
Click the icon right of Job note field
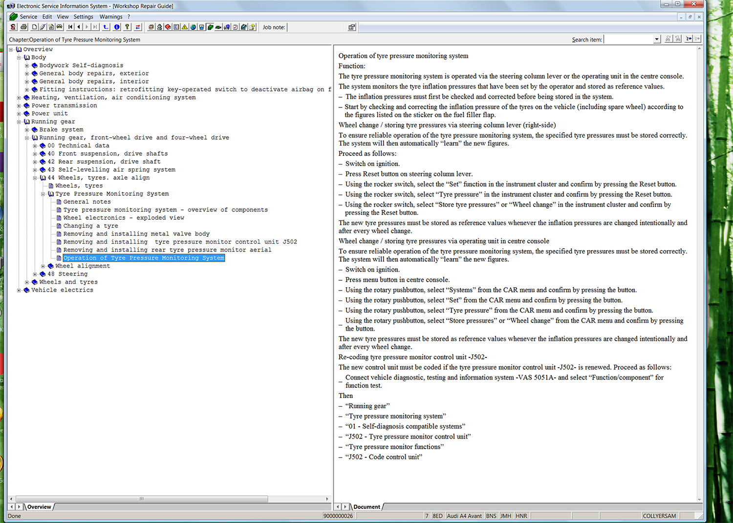pyautogui.click(x=351, y=27)
